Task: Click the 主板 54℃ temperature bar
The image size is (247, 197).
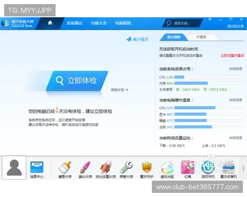Action: coord(209,127)
